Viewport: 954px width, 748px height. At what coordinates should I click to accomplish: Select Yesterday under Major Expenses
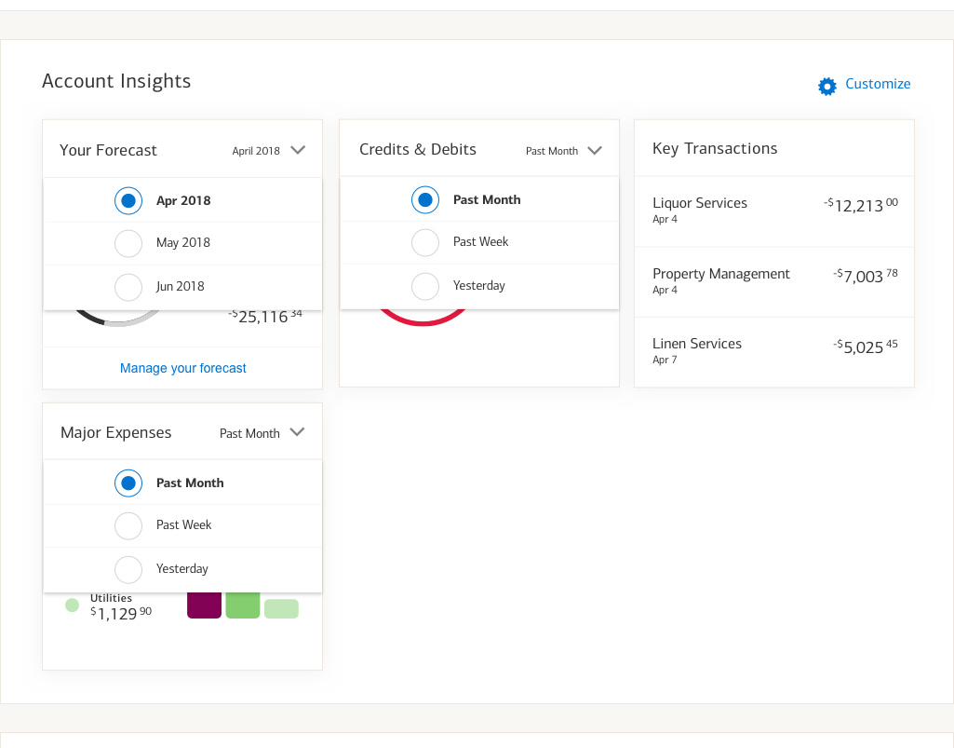pos(128,569)
